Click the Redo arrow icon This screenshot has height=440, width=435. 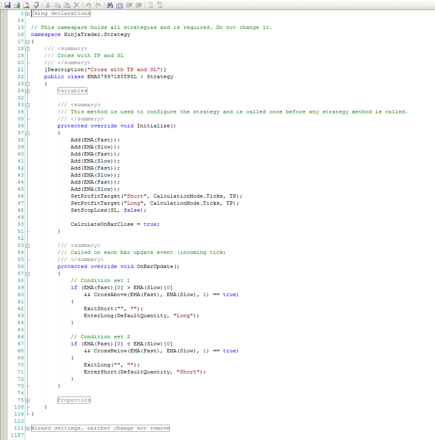click(x=98, y=5)
